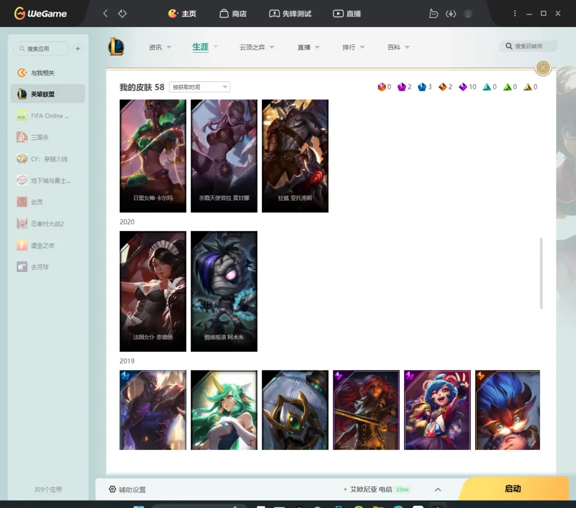Click the blue pentagon gem icon
This screenshot has width=576, height=508.
[x=422, y=87]
